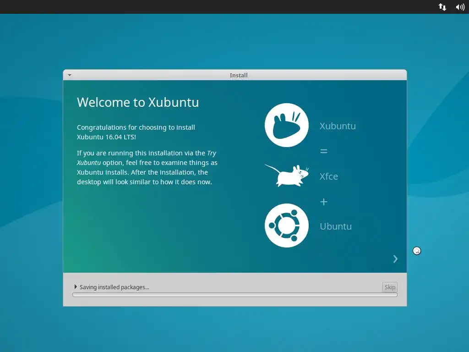Click the plus sign between the logos
Image resolution: width=469 pixels, height=352 pixels.
pos(324,202)
